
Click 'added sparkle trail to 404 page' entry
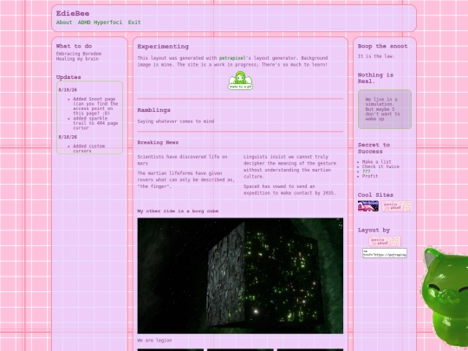pos(95,123)
